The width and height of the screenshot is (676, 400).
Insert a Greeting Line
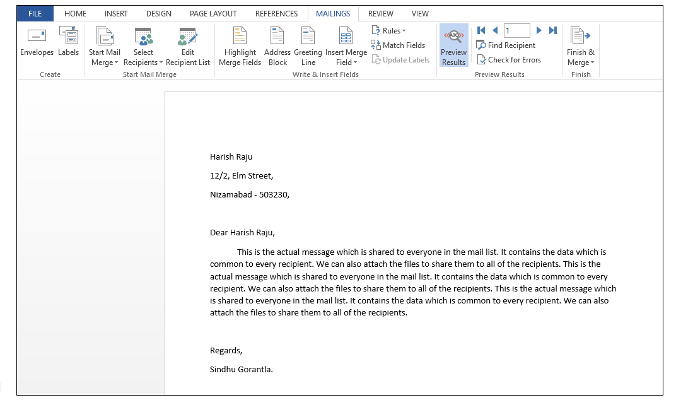(x=308, y=46)
